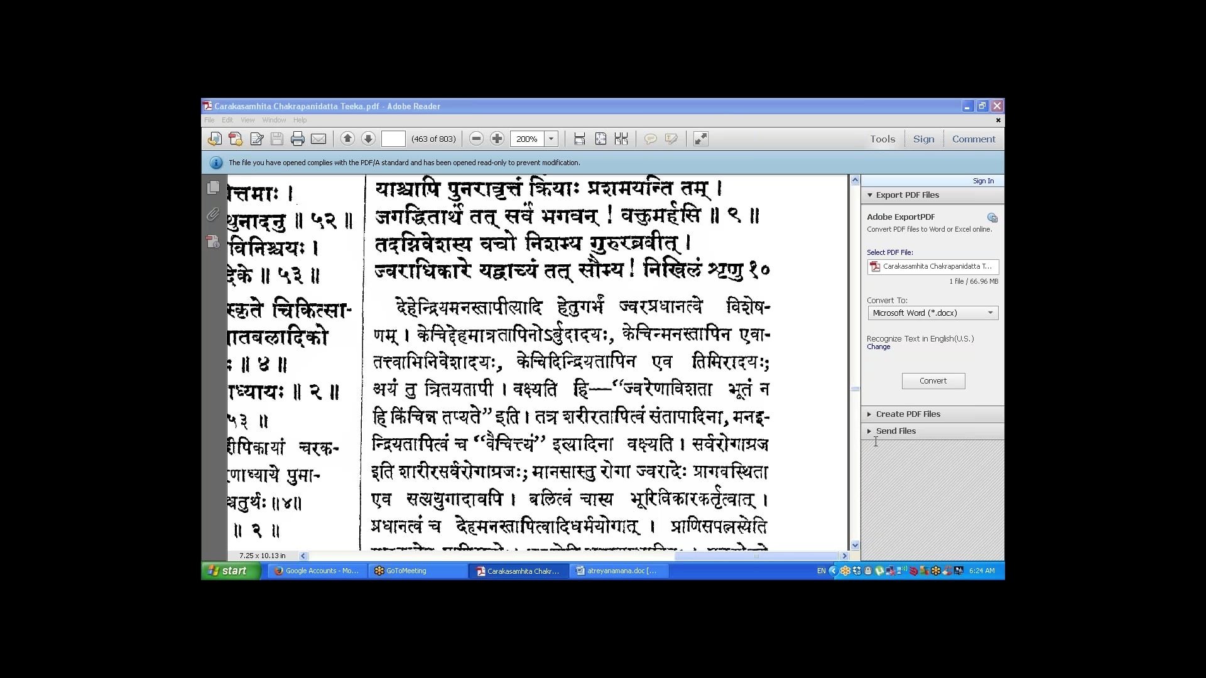This screenshot has width=1206, height=678.
Task: Open the page thumbnails sidebar icon
Action: tap(213, 188)
